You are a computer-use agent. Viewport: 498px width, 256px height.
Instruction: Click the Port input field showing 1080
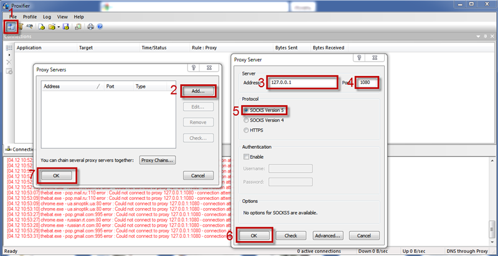(367, 82)
